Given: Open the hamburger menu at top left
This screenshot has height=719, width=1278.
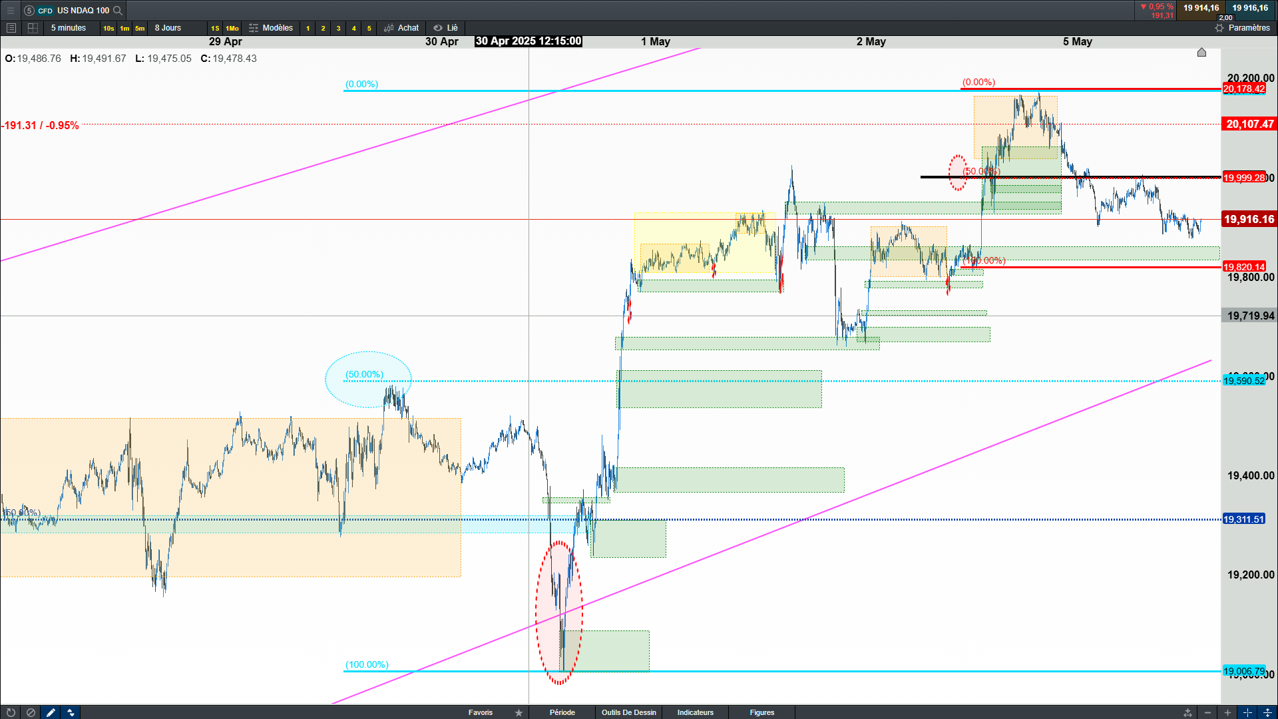Looking at the screenshot, I should coord(11,10).
